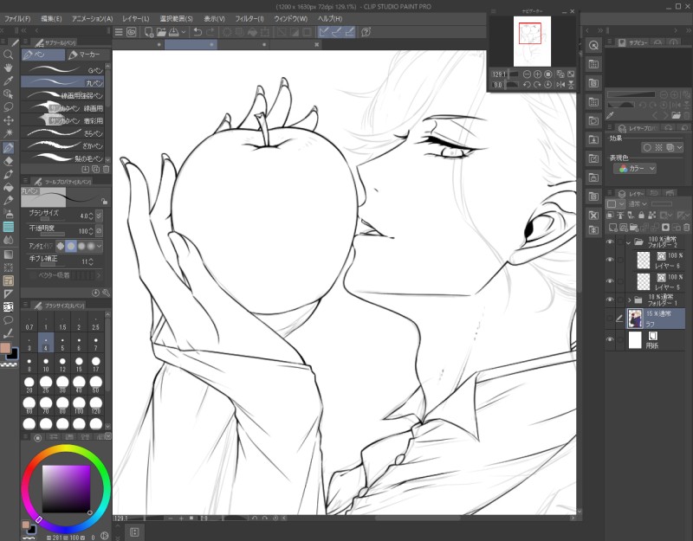The width and height of the screenshot is (693, 541).
Task: Open the anti-aliasing dropdown arrow
Action: point(99,246)
